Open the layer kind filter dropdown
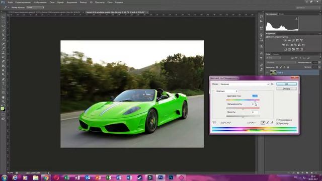322x181 pixels. (x=274, y=58)
